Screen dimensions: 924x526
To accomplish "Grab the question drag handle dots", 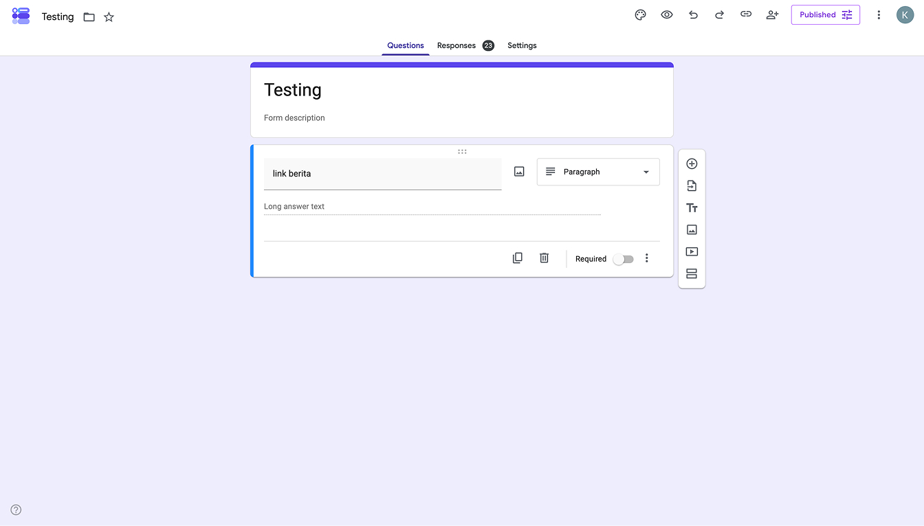I will click(x=462, y=151).
